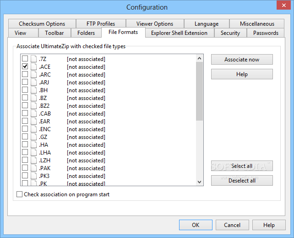Enable the .CAB association checkbox

coord(25,113)
